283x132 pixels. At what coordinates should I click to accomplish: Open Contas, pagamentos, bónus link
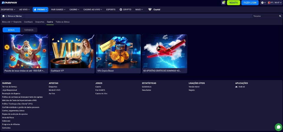tap(13, 111)
